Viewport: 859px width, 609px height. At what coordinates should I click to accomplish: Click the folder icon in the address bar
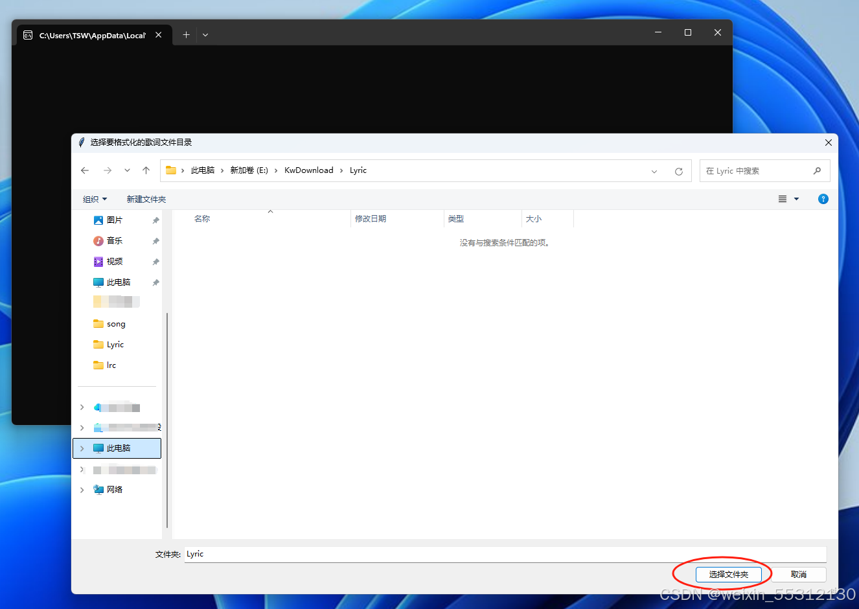click(171, 170)
